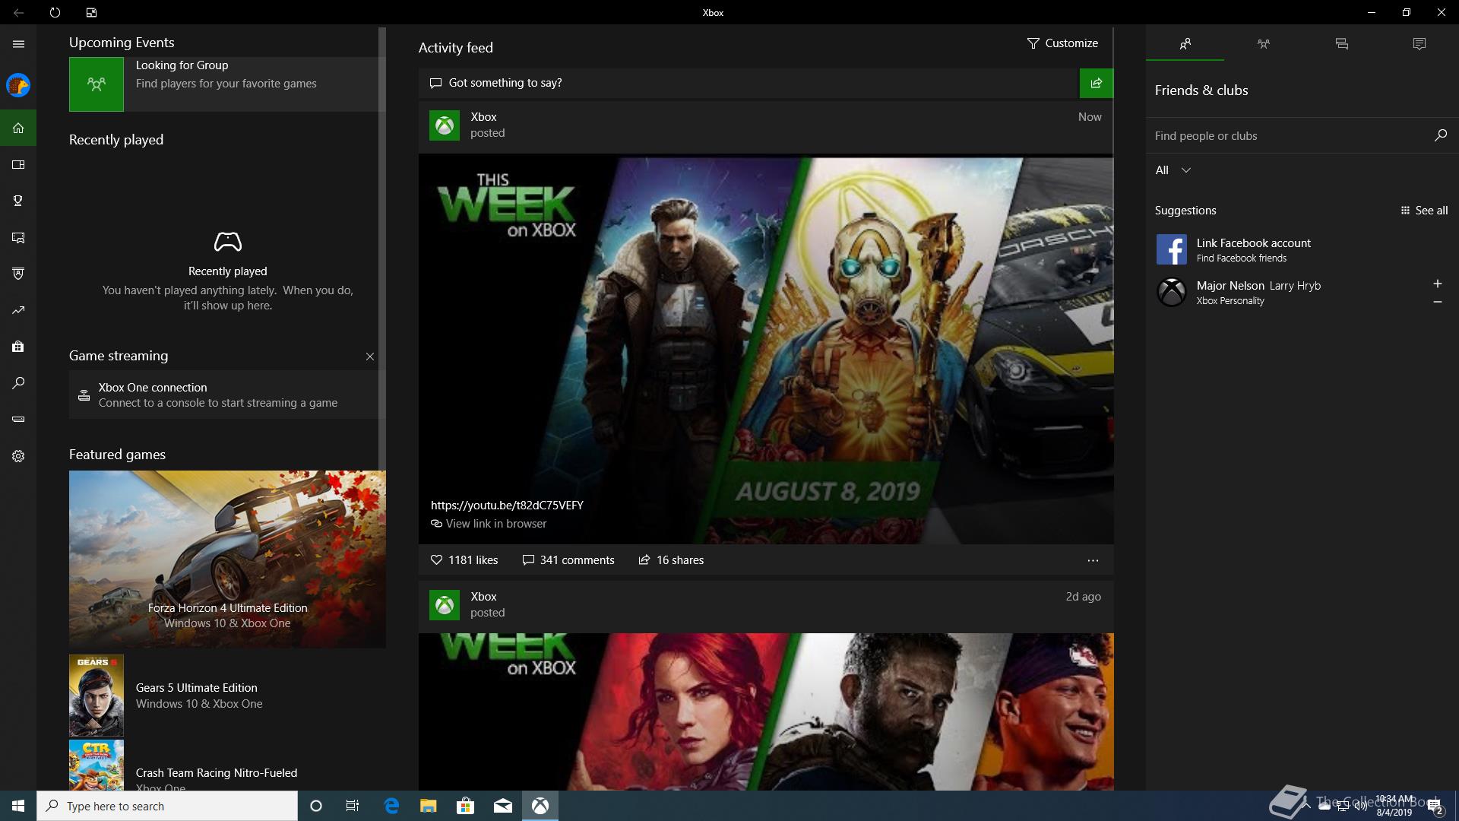
Task: Click See all suggestions
Action: coord(1424,211)
